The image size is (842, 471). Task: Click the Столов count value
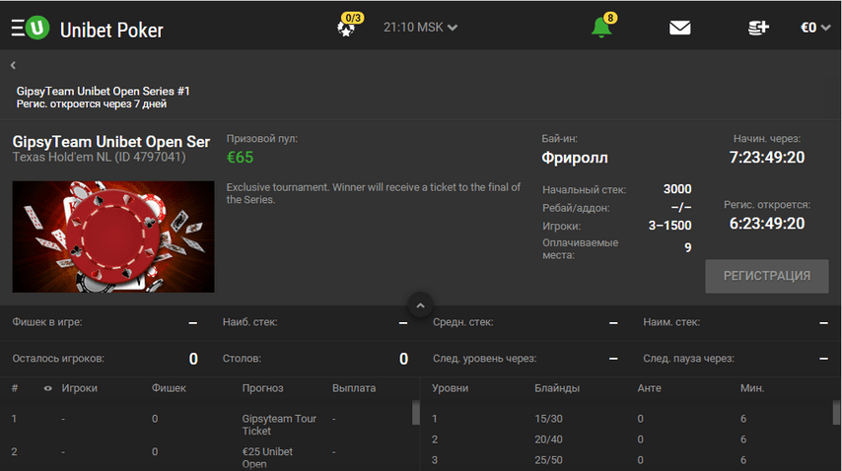[x=404, y=359]
